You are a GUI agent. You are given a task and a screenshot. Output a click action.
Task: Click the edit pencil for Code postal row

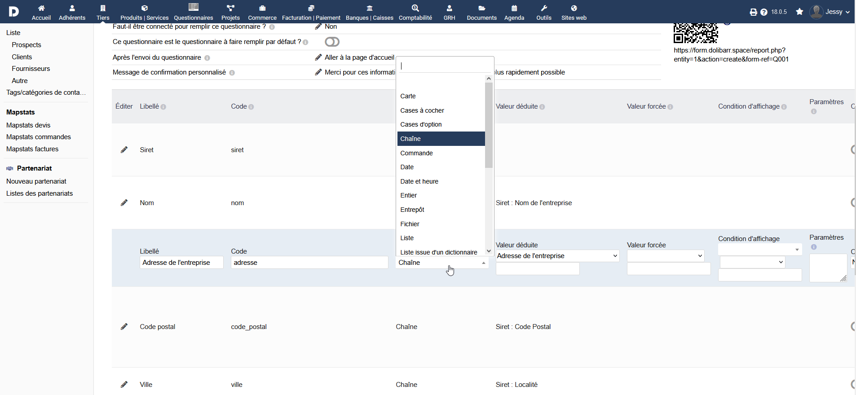(124, 326)
